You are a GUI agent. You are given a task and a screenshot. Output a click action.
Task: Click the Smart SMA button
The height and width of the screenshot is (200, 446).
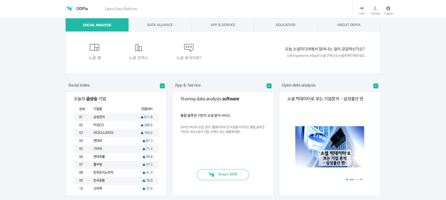click(223, 175)
